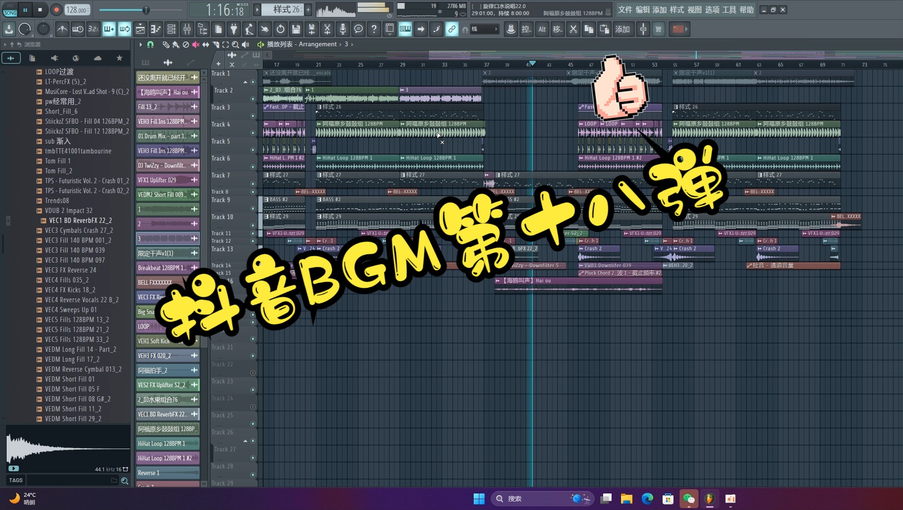The width and height of the screenshot is (903, 510).
Task: Select the Slice tool in playlist
Action: 215,44
